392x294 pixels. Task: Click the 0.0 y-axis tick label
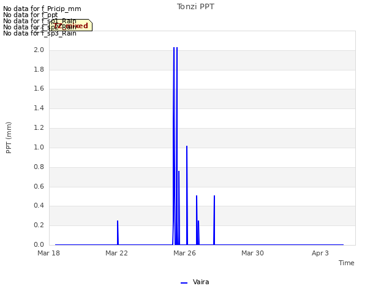[39, 244]
